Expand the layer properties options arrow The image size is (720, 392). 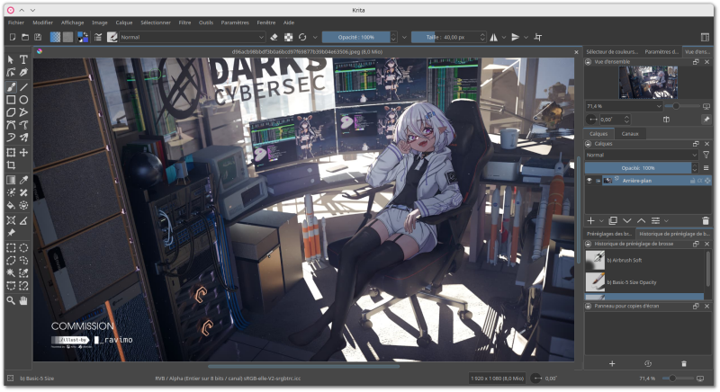click(666, 221)
